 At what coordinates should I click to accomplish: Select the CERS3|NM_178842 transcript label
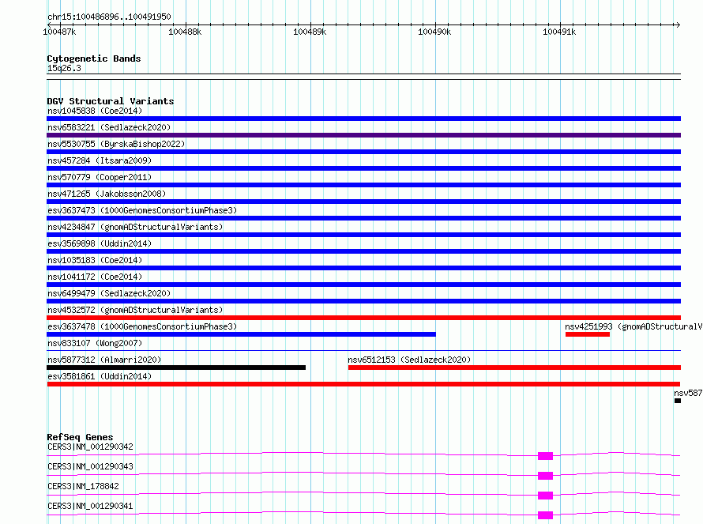(x=83, y=486)
